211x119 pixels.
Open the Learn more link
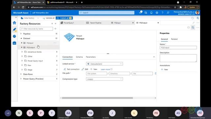(x=106, y=69)
